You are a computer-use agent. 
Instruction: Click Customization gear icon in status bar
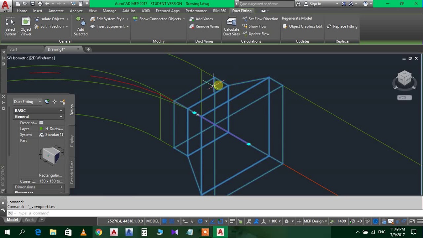[287, 221]
